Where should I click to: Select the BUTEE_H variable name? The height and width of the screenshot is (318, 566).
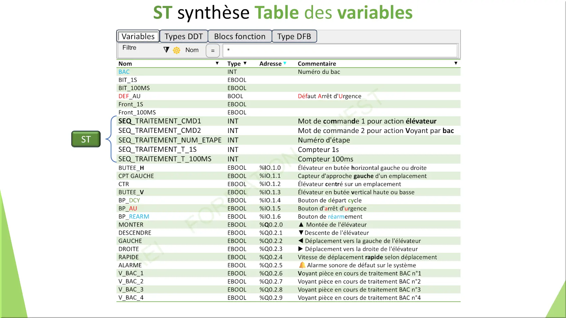click(x=131, y=168)
